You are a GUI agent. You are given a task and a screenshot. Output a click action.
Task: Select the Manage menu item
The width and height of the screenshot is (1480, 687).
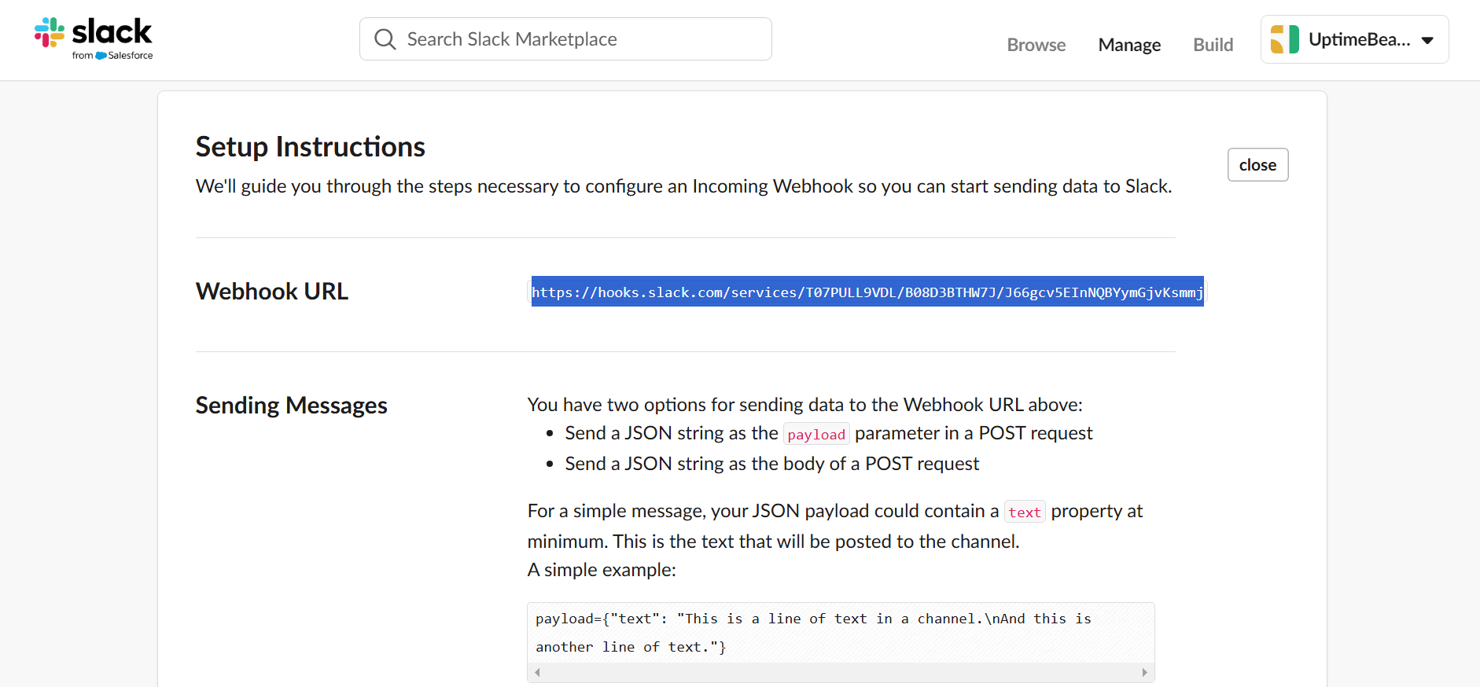(1128, 45)
